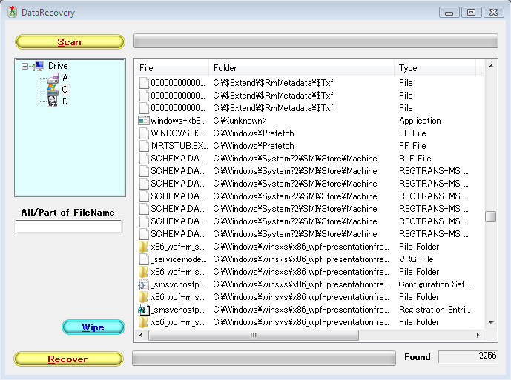This screenshot has width=511, height=380.
Task: Click the horizontal scrollbar right arrow
Action: tap(477, 335)
